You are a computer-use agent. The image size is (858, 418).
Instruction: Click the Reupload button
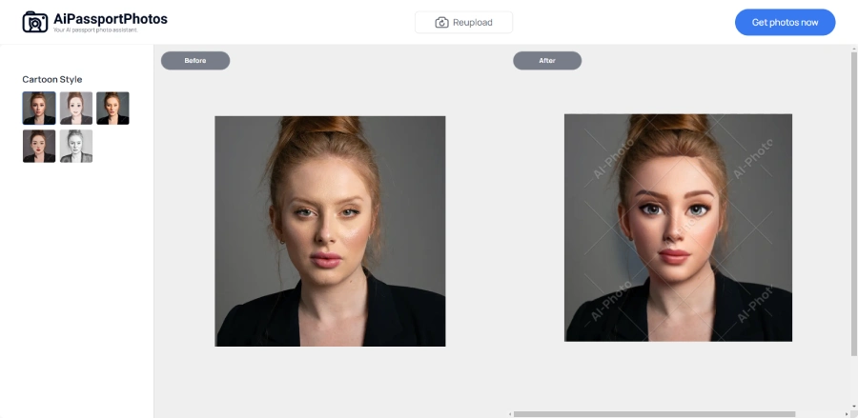(463, 23)
